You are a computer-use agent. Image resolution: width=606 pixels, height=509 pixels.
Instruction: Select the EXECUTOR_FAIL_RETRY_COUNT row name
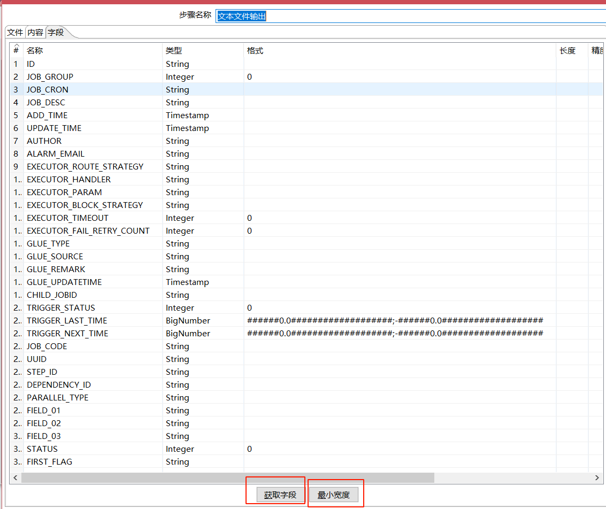(x=88, y=231)
